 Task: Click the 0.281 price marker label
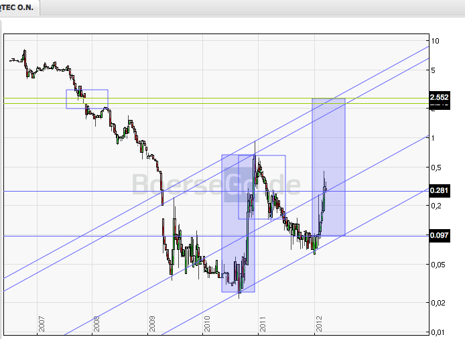(x=440, y=190)
